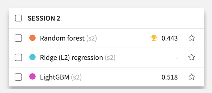Star the Ridge (L2) regression model
The width and height of the screenshot is (212, 93).
[x=192, y=57]
